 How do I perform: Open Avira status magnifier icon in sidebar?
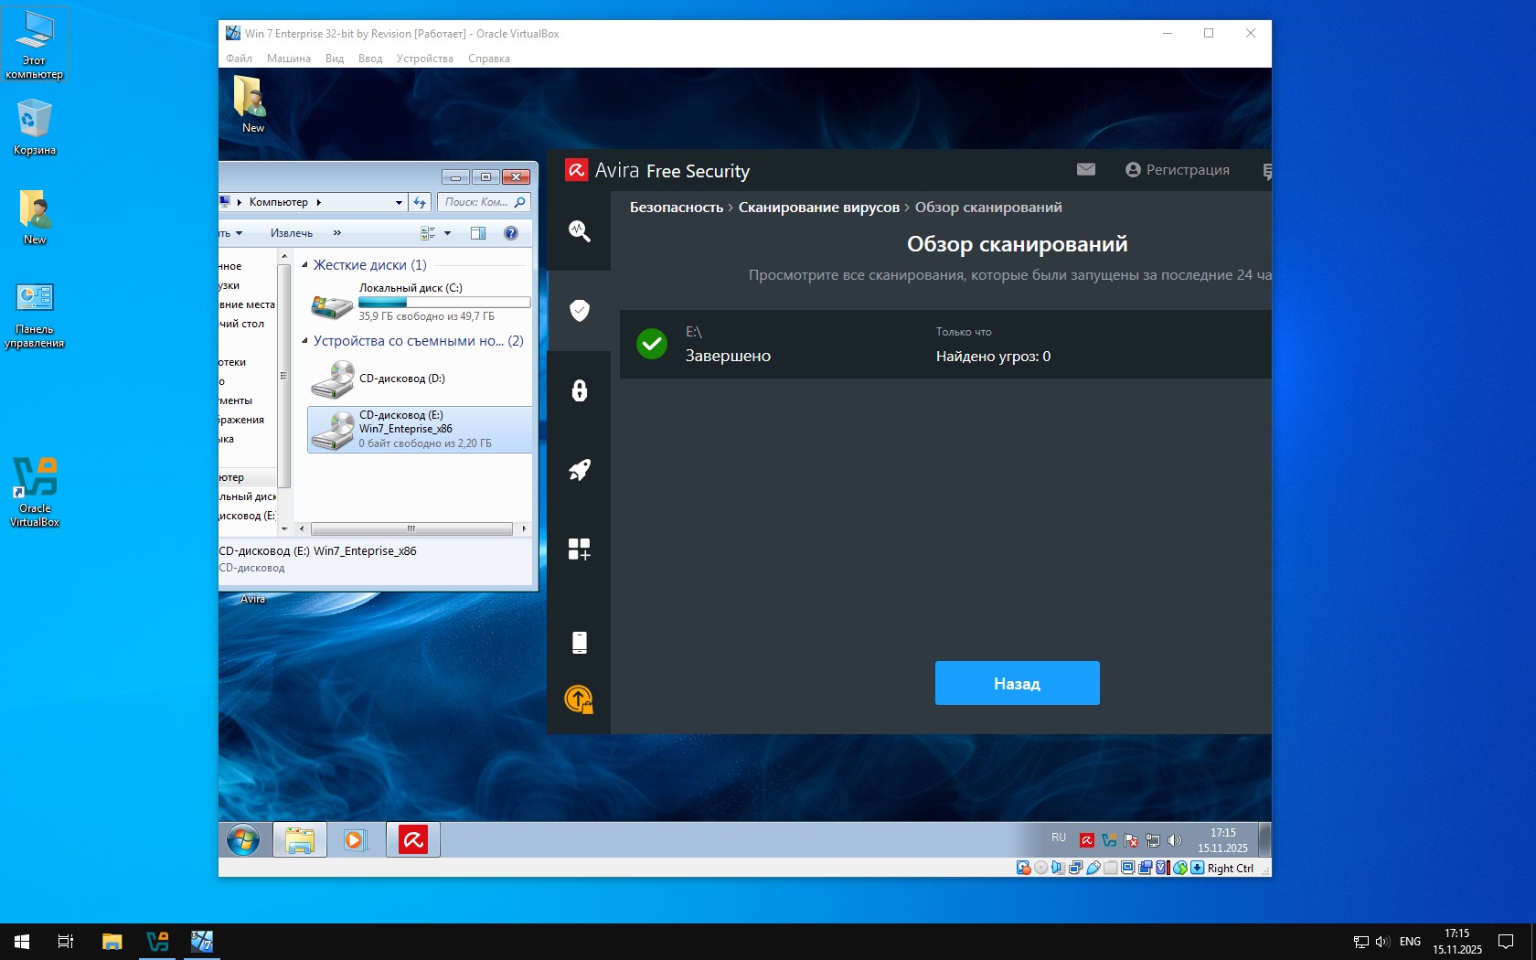tap(579, 231)
